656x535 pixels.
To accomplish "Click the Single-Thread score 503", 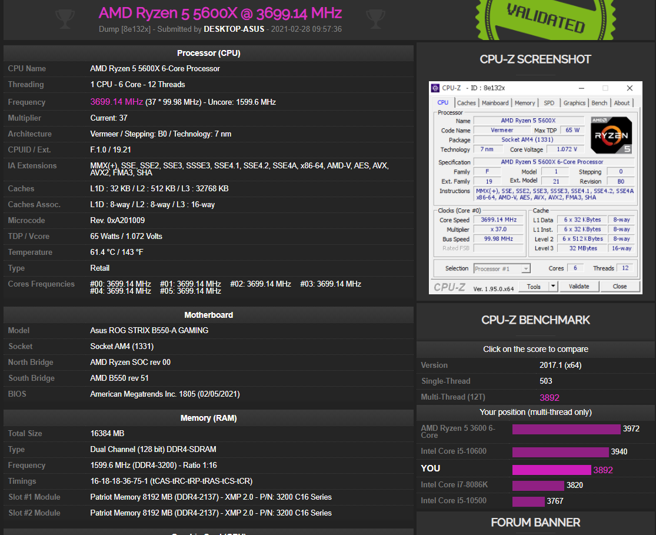I will coord(546,381).
